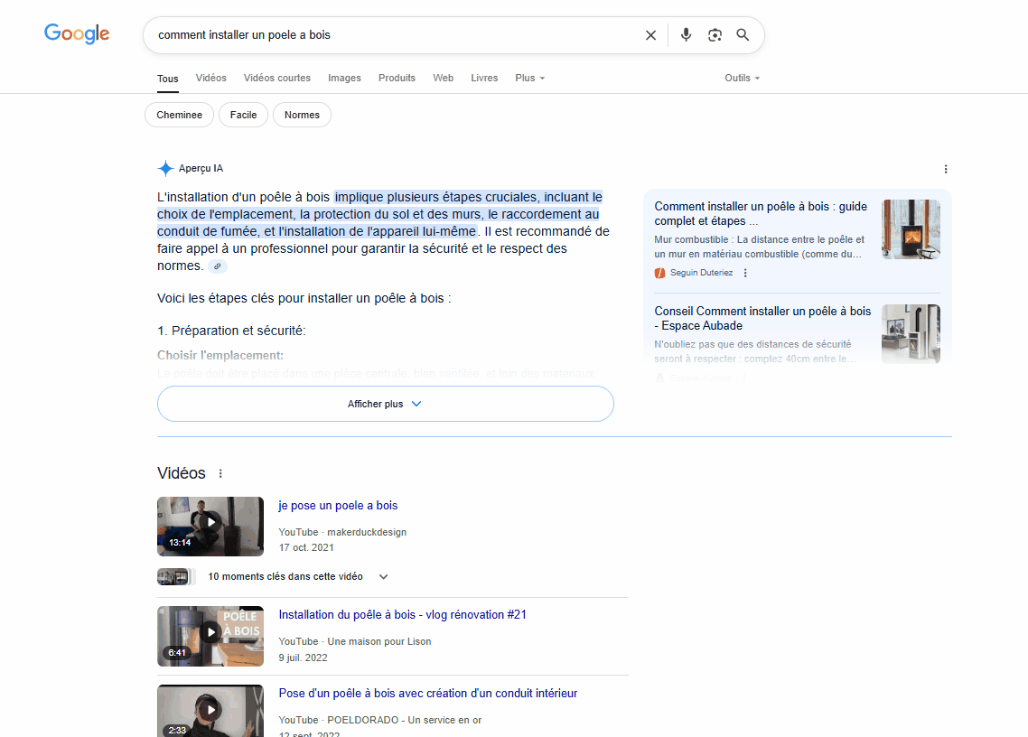Viewport: 1028px width, 737px height.
Task: Open the "je pose un poele a bois" video link
Action: tap(338, 506)
